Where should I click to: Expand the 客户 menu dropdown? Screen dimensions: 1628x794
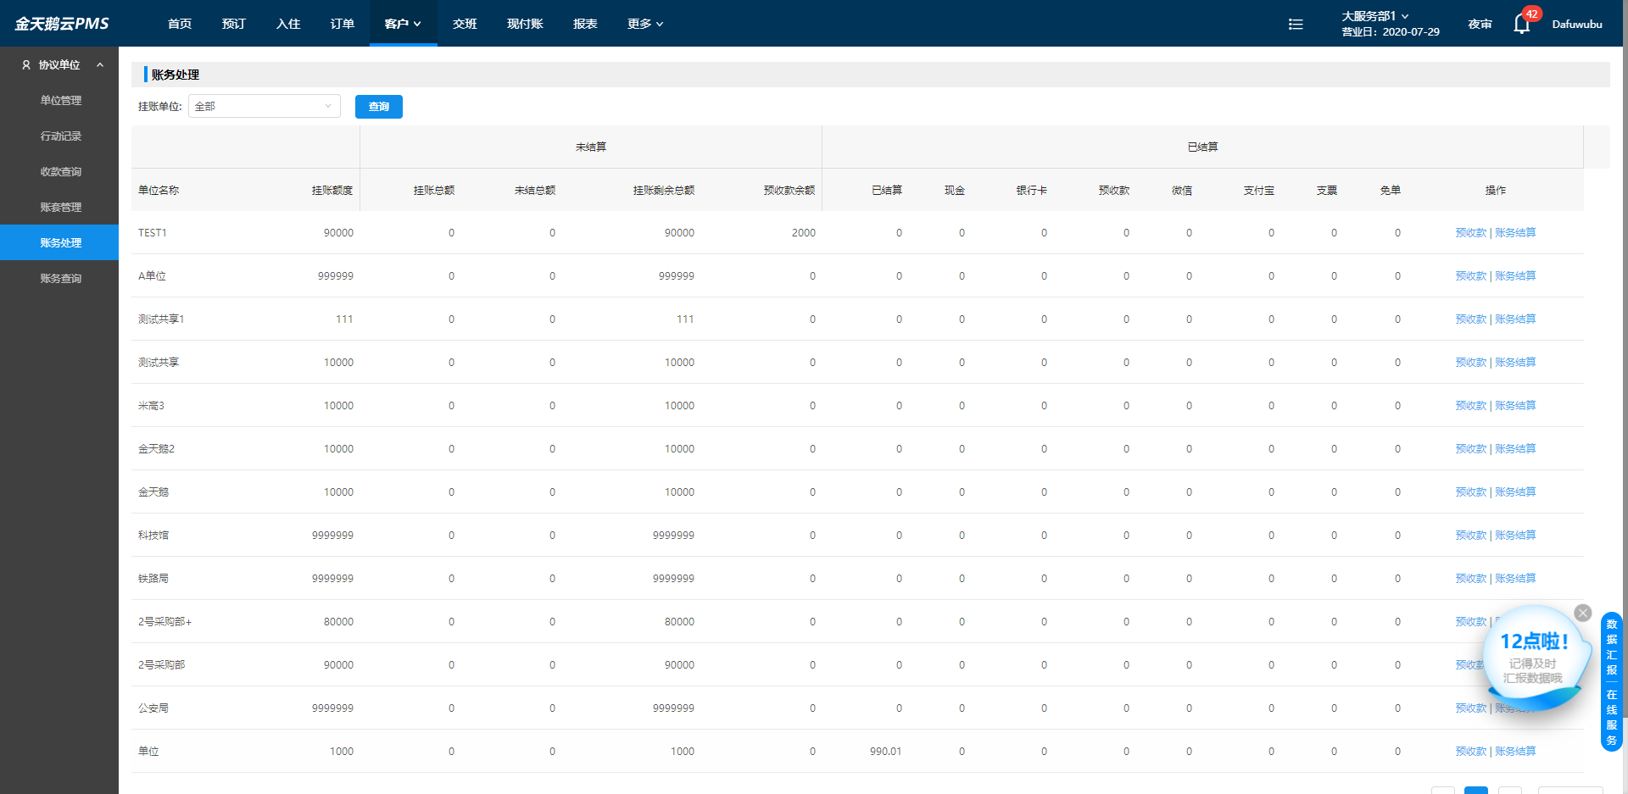pyautogui.click(x=403, y=24)
